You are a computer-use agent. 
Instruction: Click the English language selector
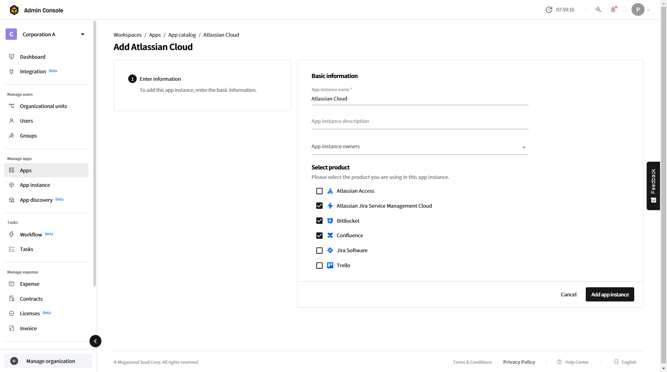tap(625, 362)
